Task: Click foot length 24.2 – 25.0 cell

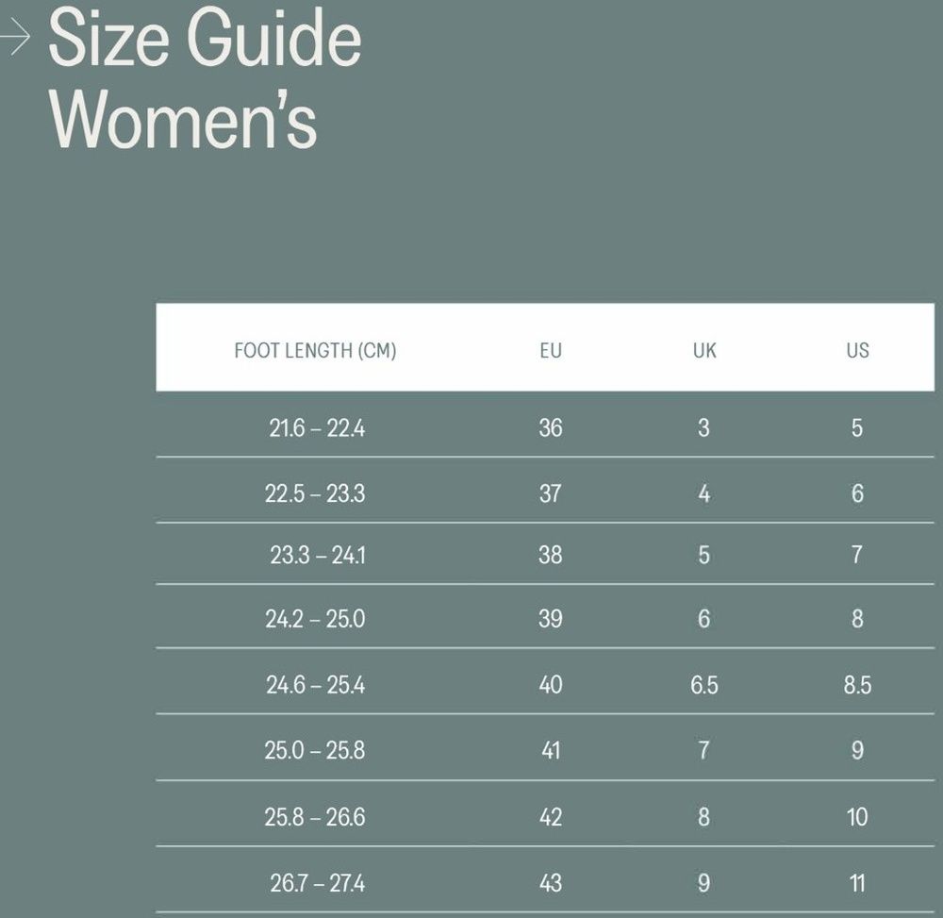Action: click(315, 619)
